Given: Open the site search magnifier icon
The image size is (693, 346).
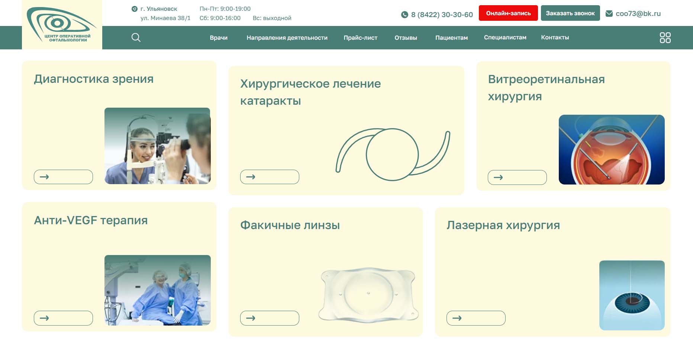Looking at the screenshot, I should [136, 37].
